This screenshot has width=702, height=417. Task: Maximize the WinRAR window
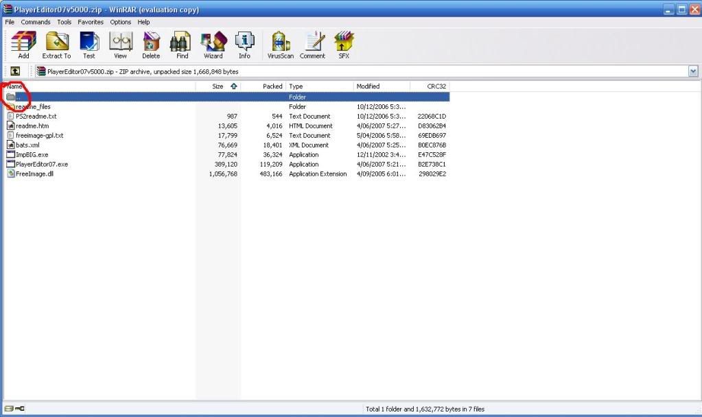[x=681, y=10]
